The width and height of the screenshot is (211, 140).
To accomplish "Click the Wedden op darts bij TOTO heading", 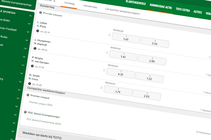I will [42, 136].
